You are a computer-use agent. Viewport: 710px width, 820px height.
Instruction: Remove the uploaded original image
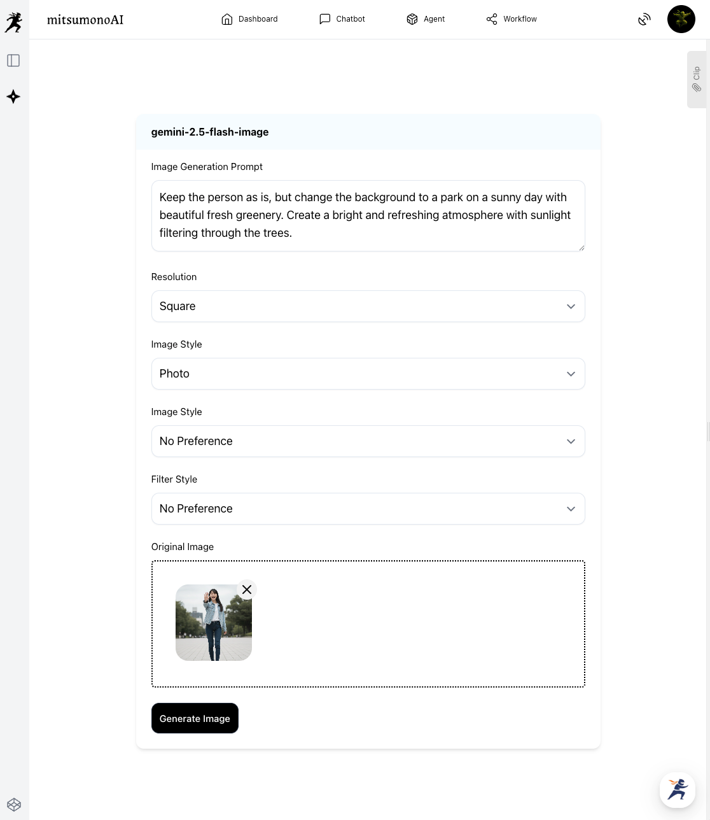click(x=247, y=590)
